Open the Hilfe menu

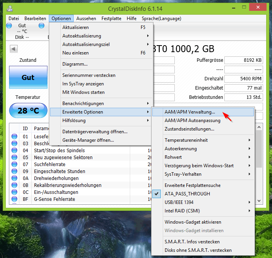point(131,19)
